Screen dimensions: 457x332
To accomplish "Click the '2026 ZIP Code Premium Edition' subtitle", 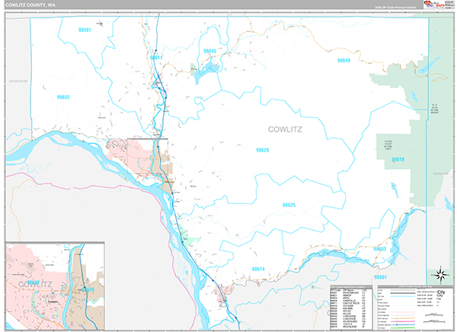I will (395, 8).
